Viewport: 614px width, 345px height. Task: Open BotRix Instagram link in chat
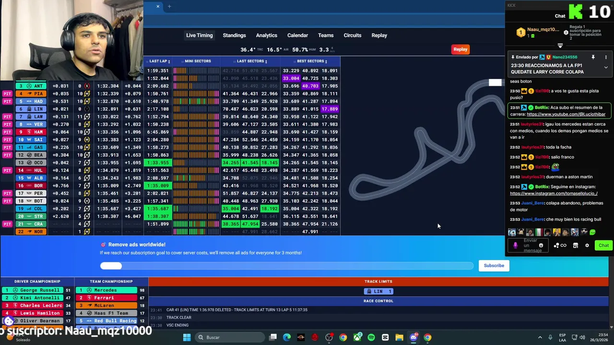click(x=554, y=193)
